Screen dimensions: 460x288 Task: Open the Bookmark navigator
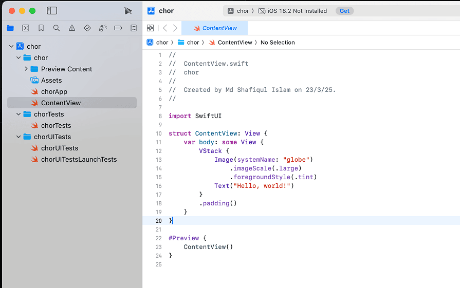pyautogui.click(x=41, y=28)
